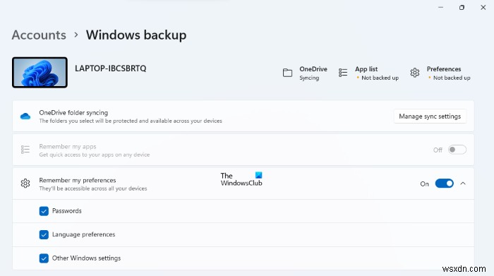Viewport: 494px width, 276px height.
Task: Minimize the Settings window
Action: point(440,7)
